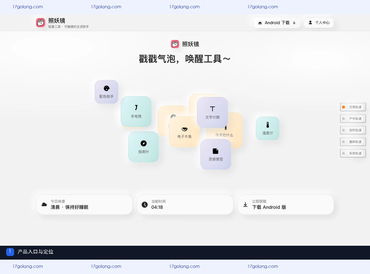Image resolution: width=370 pixels, height=274 pixels.
Task: Click the 照妖镜 title in the header
Action: coord(57,21)
